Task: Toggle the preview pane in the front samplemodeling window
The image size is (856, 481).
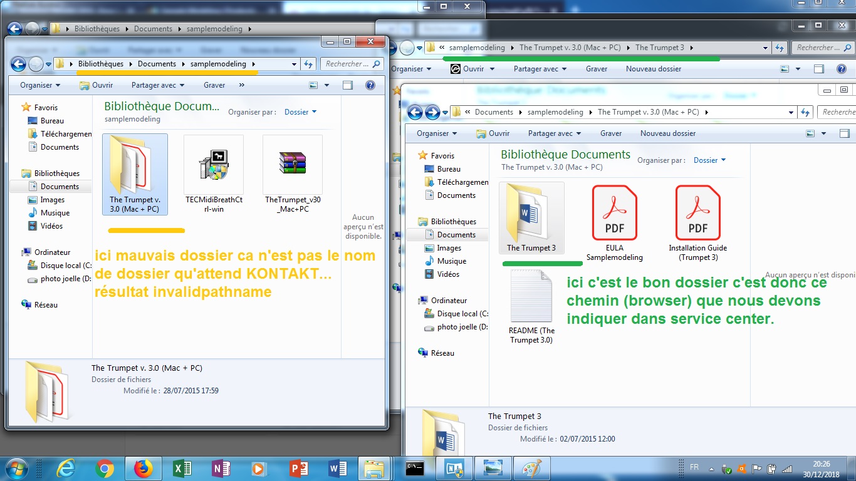Action: pyautogui.click(x=348, y=85)
